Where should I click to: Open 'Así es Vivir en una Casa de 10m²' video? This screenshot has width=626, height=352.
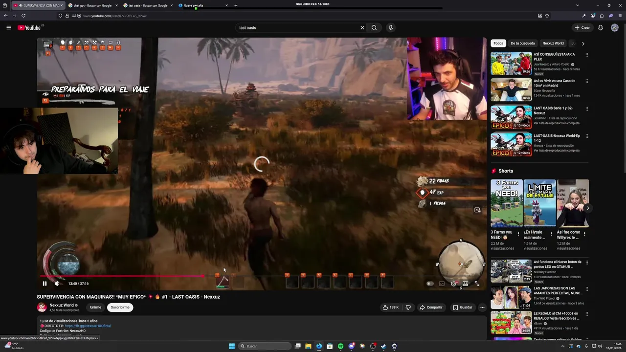click(x=511, y=90)
